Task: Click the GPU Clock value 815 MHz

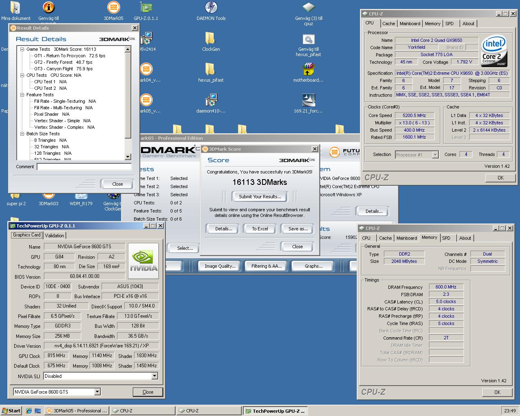Action: [56, 355]
